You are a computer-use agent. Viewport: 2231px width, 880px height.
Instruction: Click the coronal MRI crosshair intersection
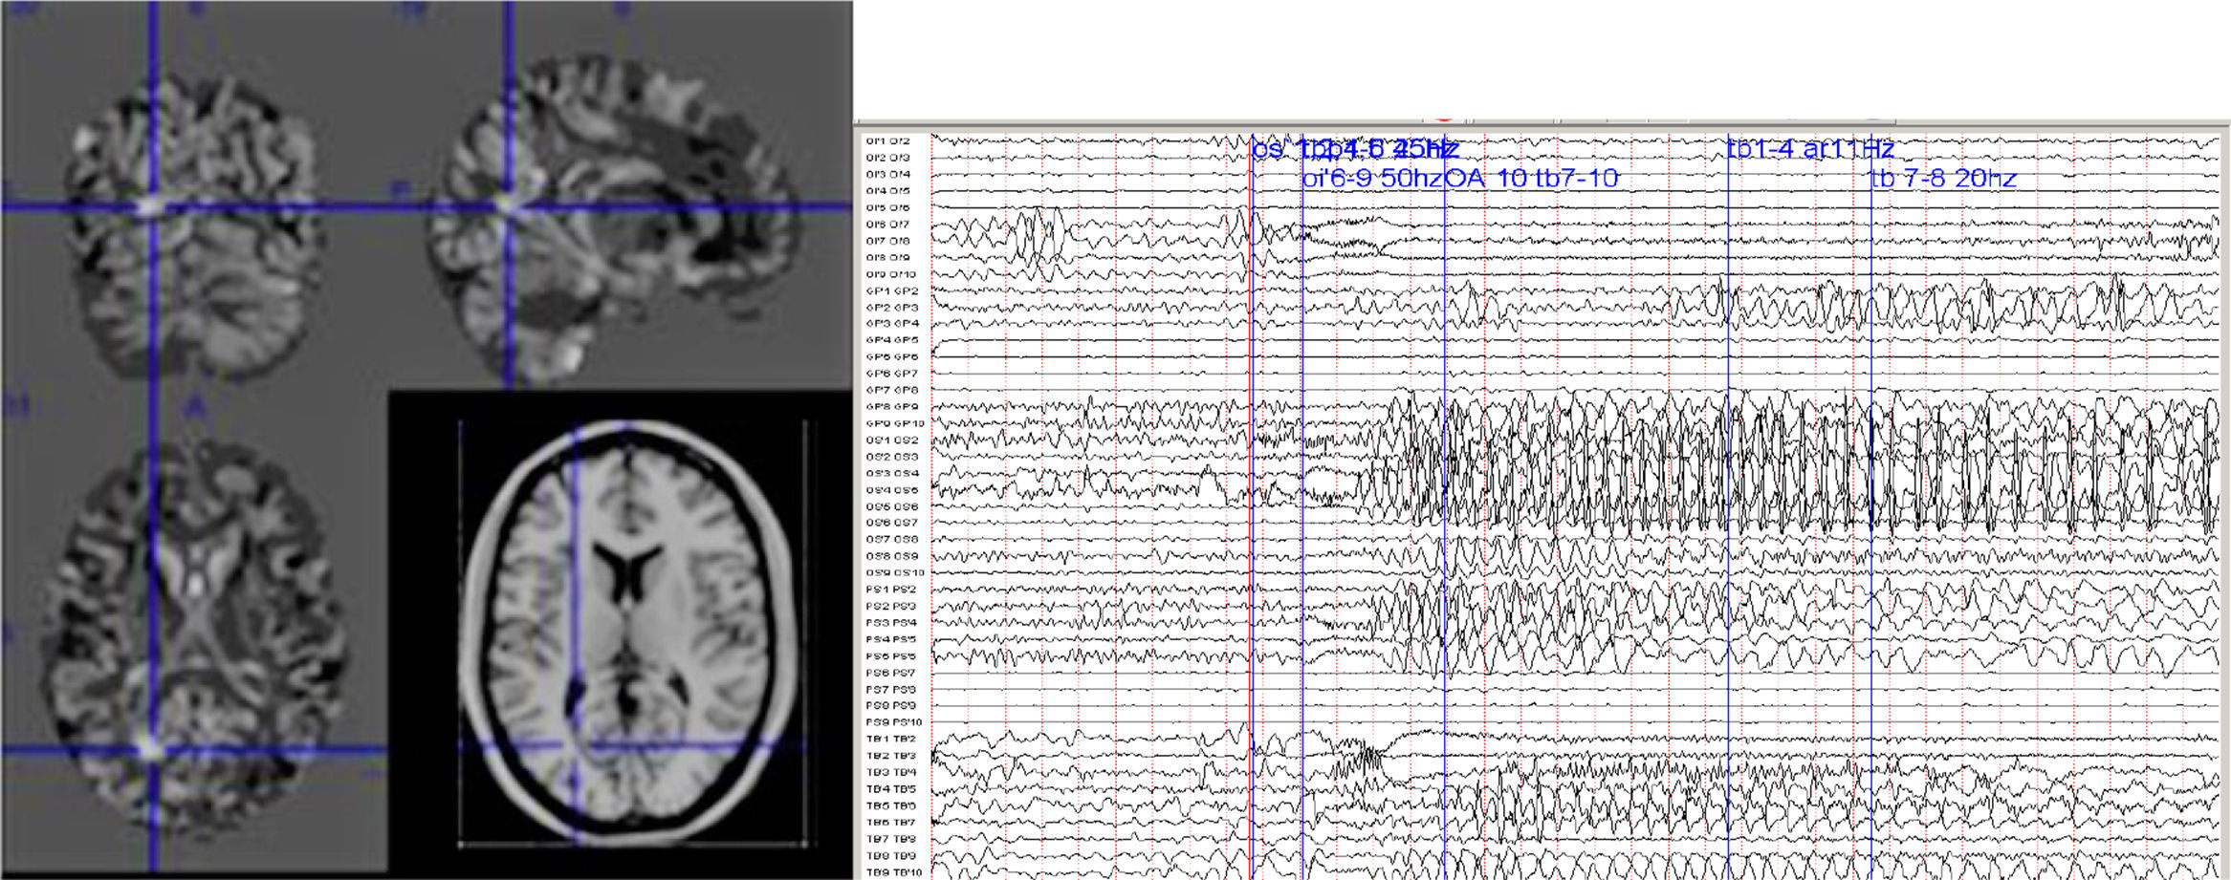point(151,205)
